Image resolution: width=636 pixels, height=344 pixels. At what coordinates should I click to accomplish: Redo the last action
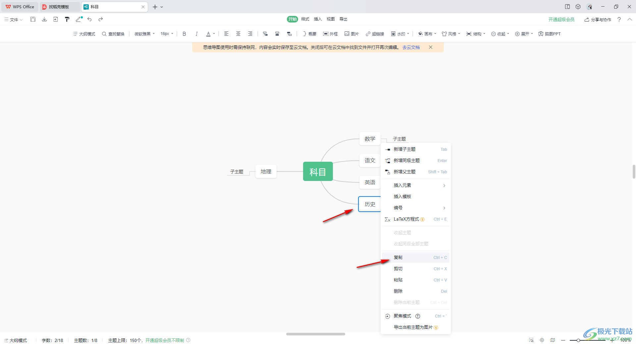click(101, 20)
